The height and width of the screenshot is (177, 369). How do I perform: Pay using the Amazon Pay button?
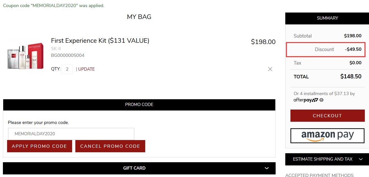[327, 136]
